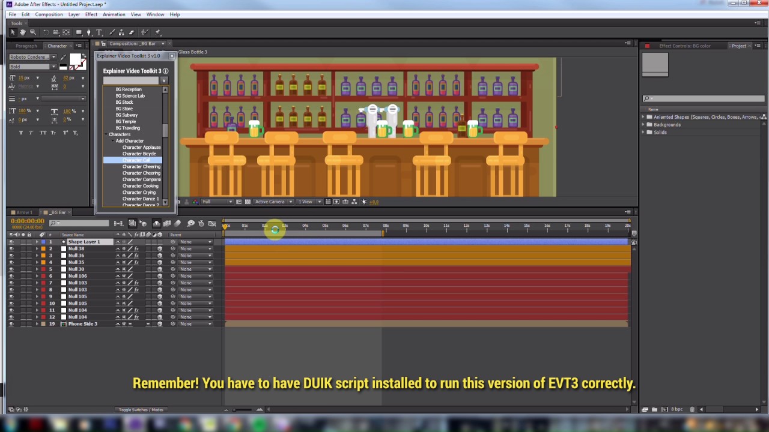Screen dimensions: 769x432
Task: Switch to Effect Controls: BG color tab
Action: tap(684, 46)
